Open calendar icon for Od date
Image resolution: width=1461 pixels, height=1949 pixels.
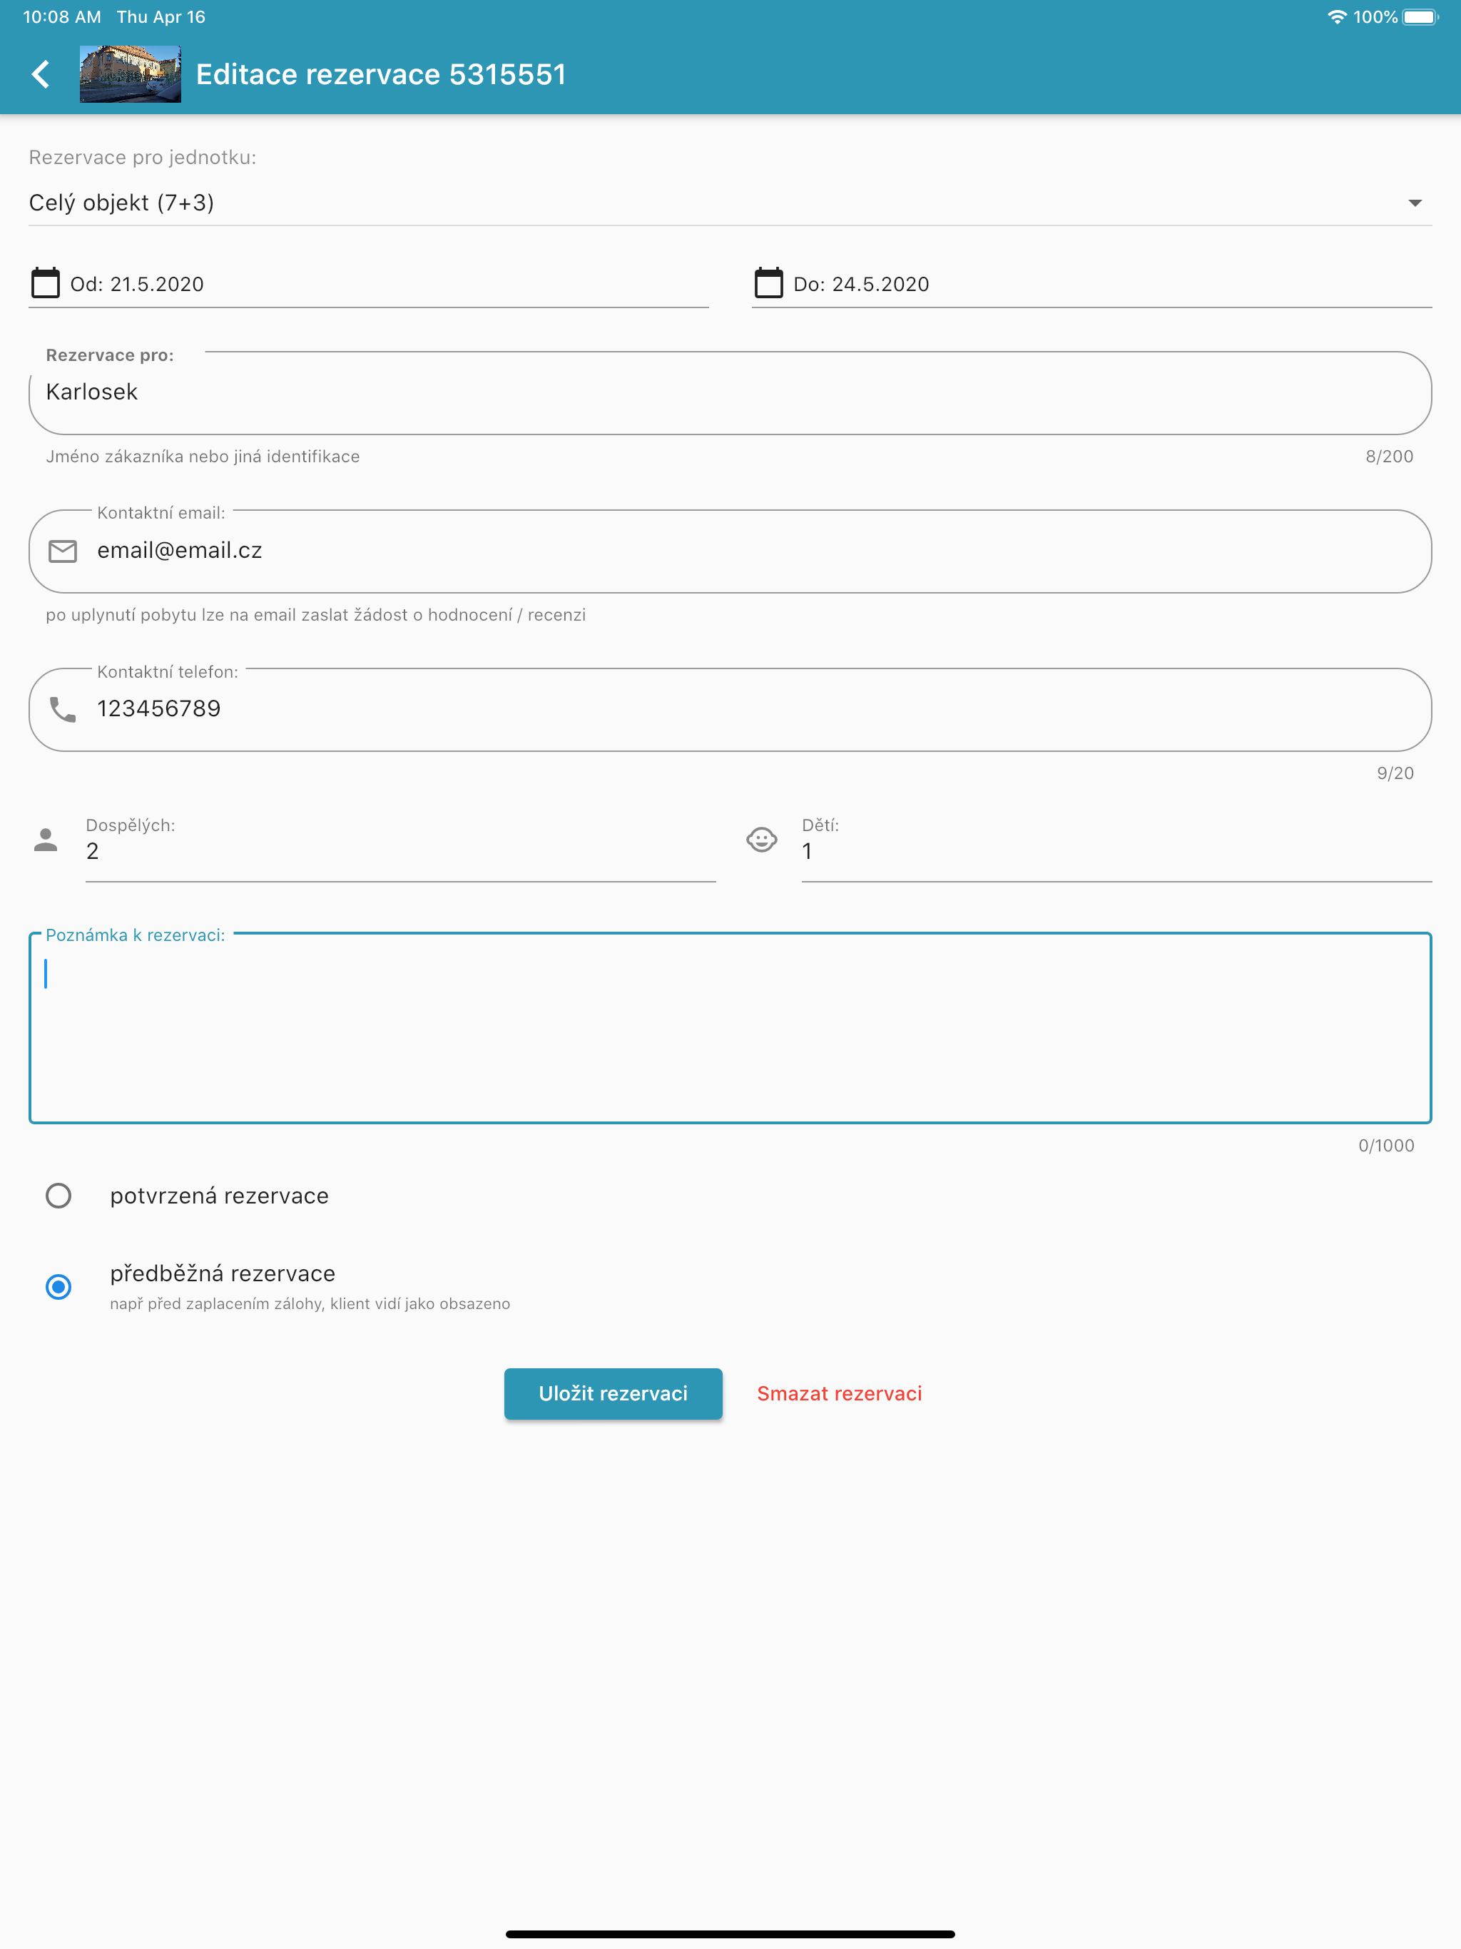coord(46,284)
